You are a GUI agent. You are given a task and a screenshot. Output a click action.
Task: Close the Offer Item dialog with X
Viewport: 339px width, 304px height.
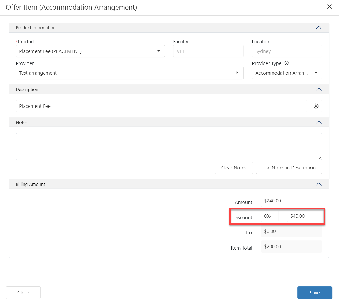329,7
